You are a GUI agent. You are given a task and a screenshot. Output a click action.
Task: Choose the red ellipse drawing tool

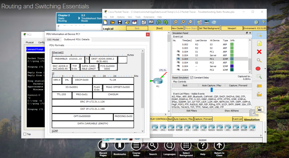coord(258,69)
